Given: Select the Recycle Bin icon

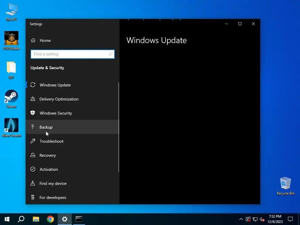Looking at the screenshot, I should [285, 186].
